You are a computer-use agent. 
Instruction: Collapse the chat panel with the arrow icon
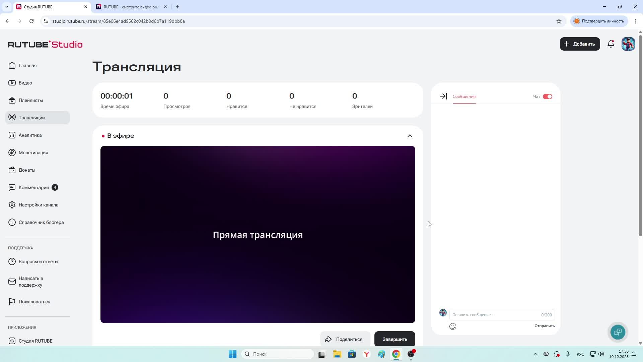pyautogui.click(x=443, y=97)
